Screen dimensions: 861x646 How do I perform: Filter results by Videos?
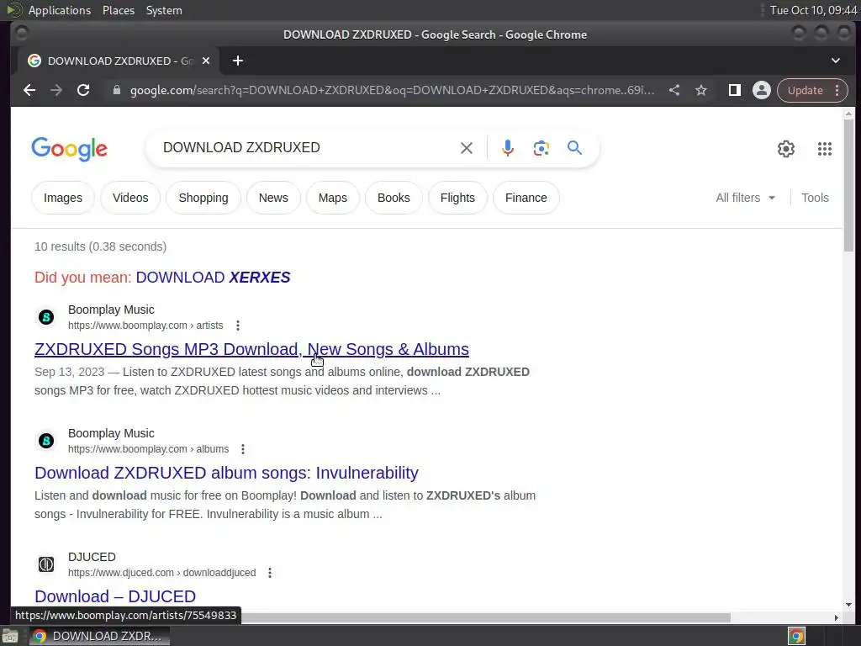pyautogui.click(x=130, y=198)
